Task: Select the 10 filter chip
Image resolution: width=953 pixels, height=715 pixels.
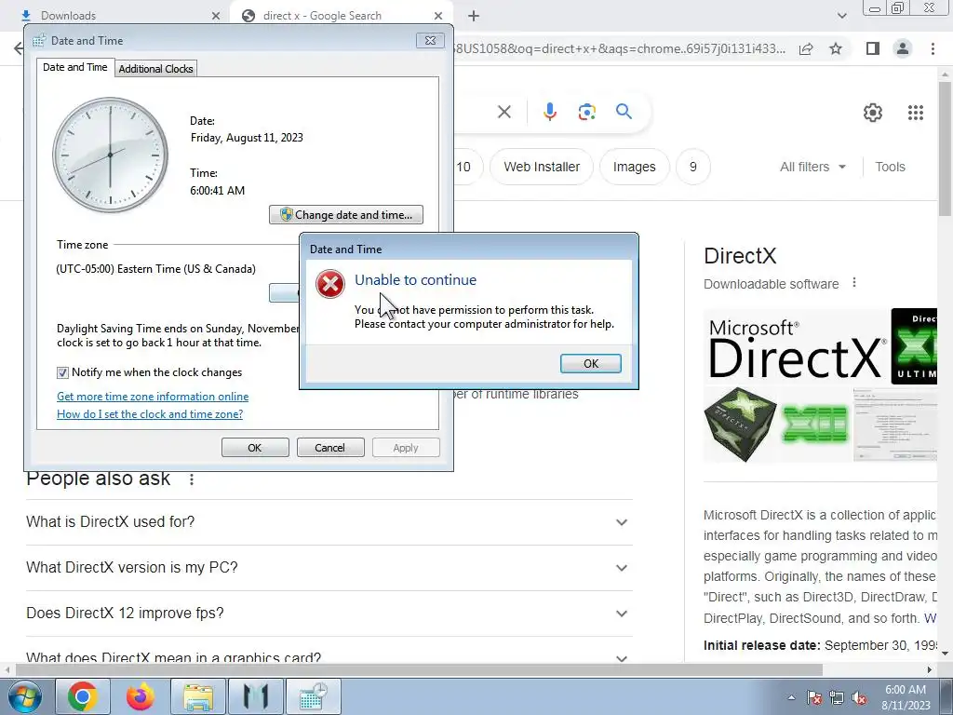Action: [466, 167]
